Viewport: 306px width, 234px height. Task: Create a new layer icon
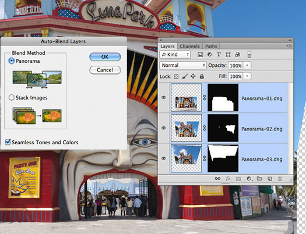[270, 179]
